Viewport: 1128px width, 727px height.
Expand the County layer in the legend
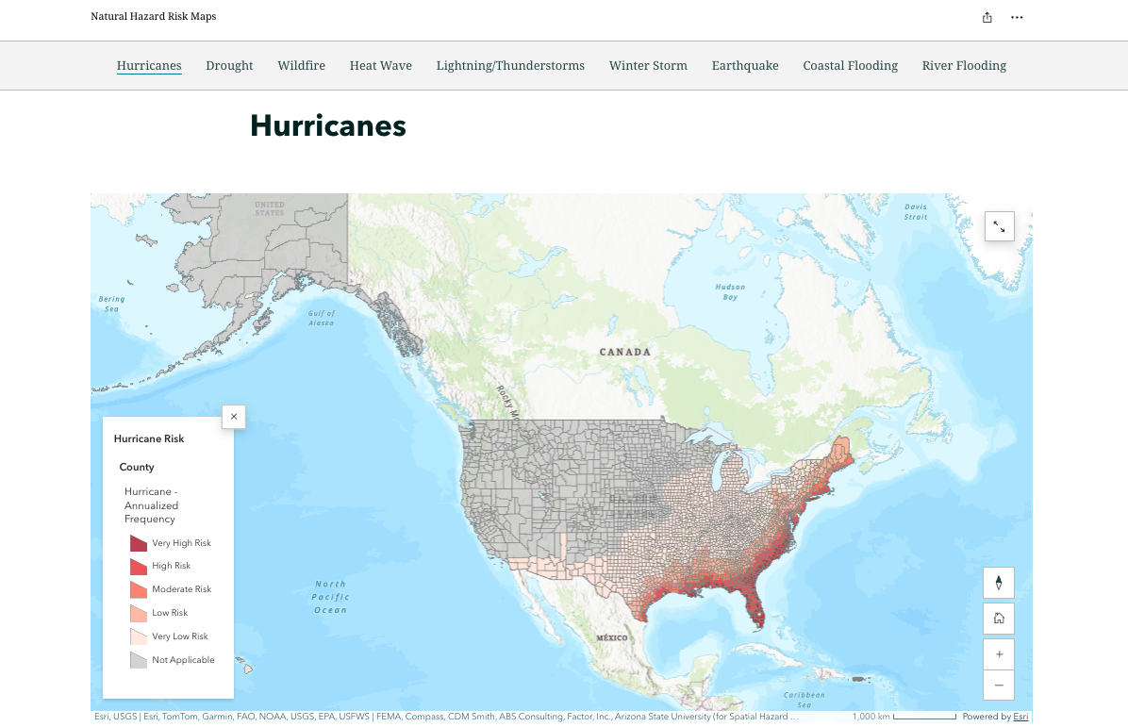click(136, 466)
